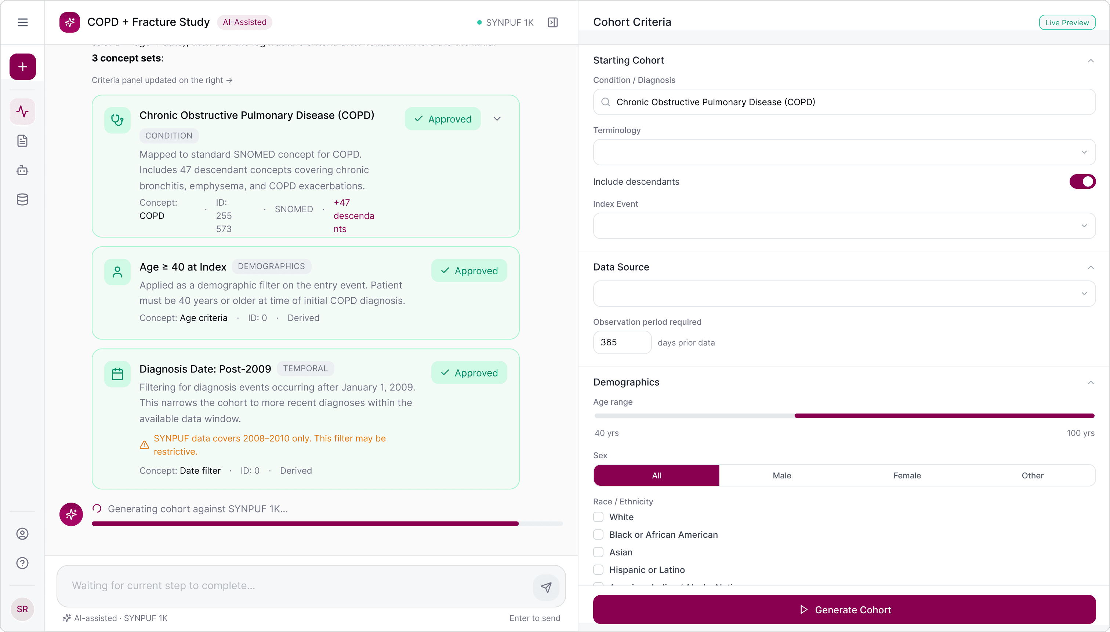The height and width of the screenshot is (632, 1110).
Task: Select Female sex option
Action: click(907, 476)
